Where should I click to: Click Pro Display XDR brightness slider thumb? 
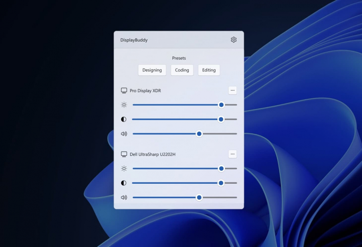(x=221, y=105)
